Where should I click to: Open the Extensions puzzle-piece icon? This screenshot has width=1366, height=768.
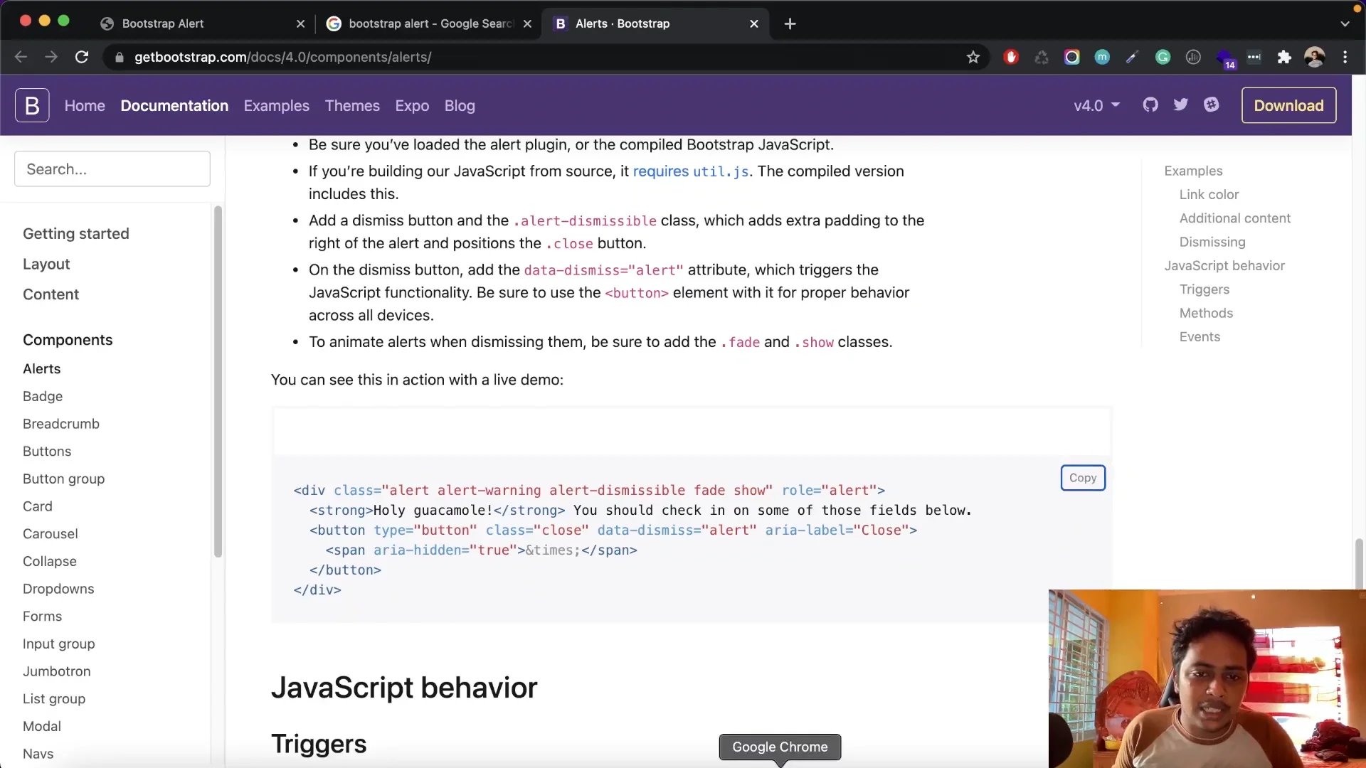coord(1284,57)
